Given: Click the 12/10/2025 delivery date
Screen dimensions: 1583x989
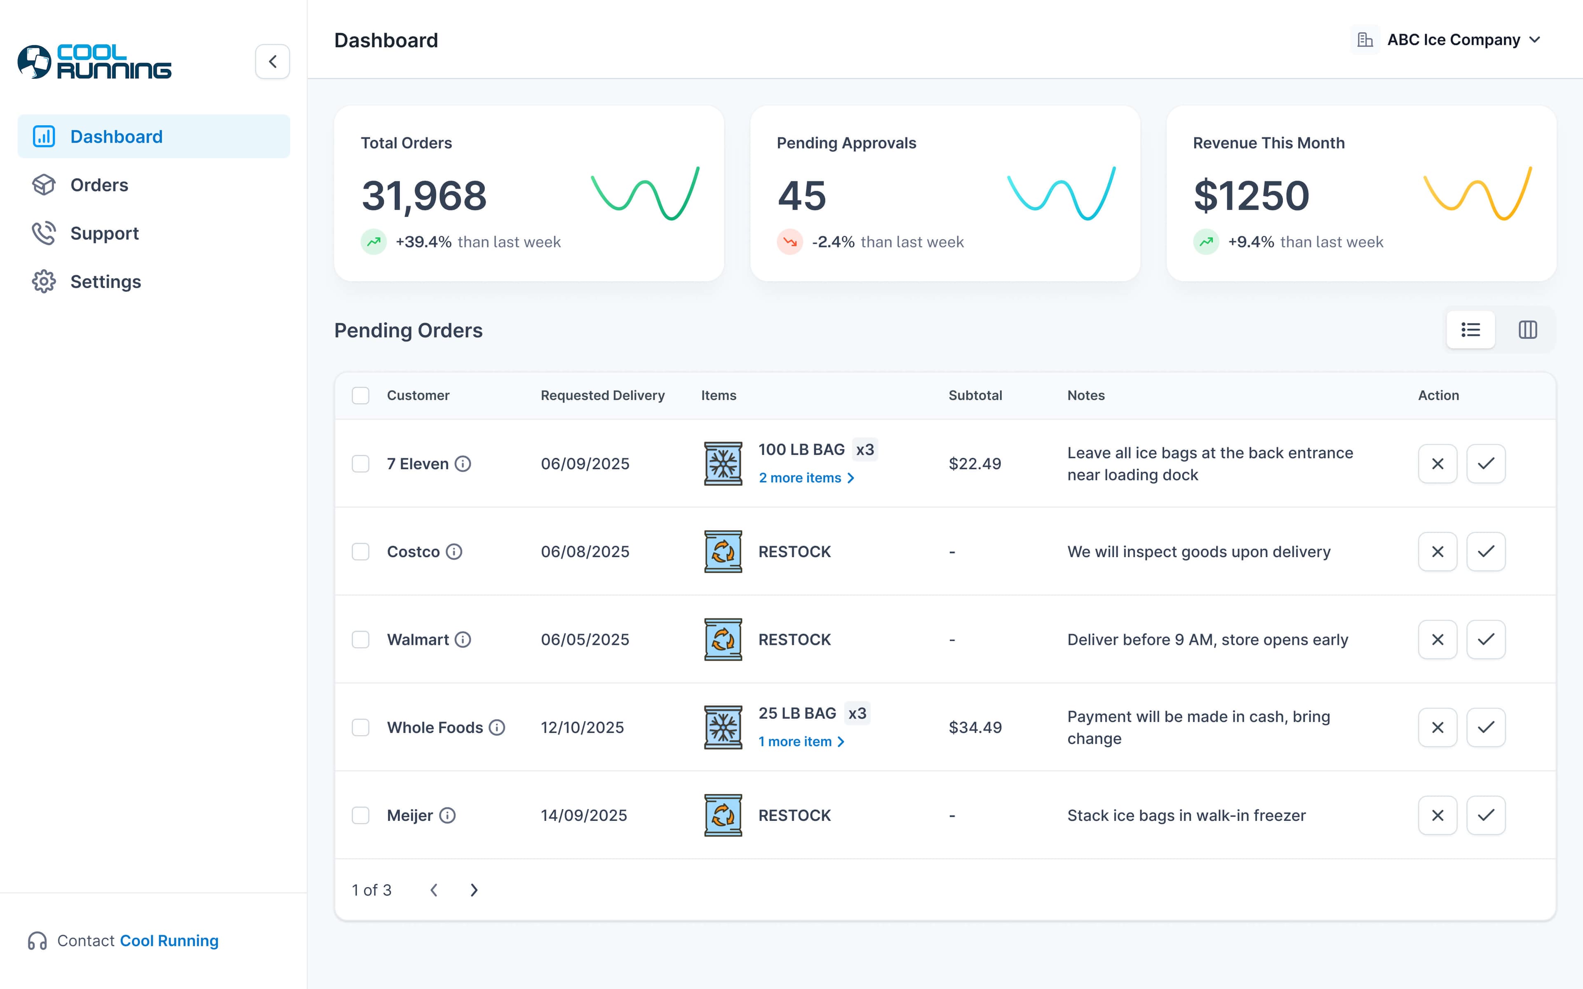Looking at the screenshot, I should click(x=582, y=727).
